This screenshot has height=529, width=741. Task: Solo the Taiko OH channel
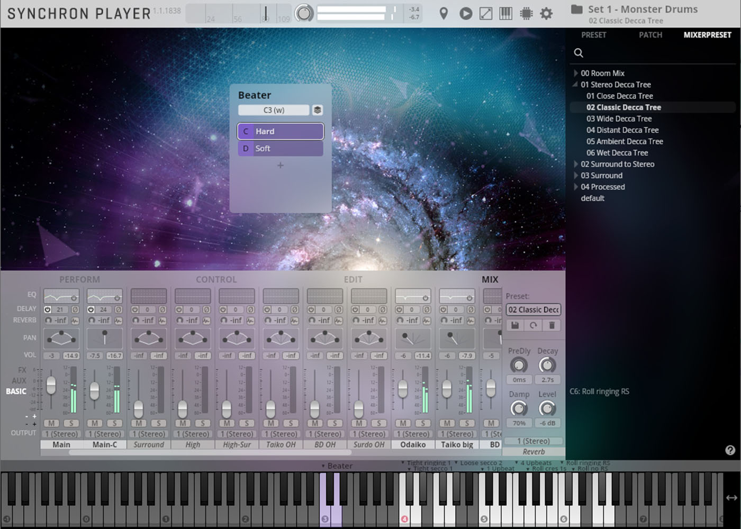click(x=291, y=423)
